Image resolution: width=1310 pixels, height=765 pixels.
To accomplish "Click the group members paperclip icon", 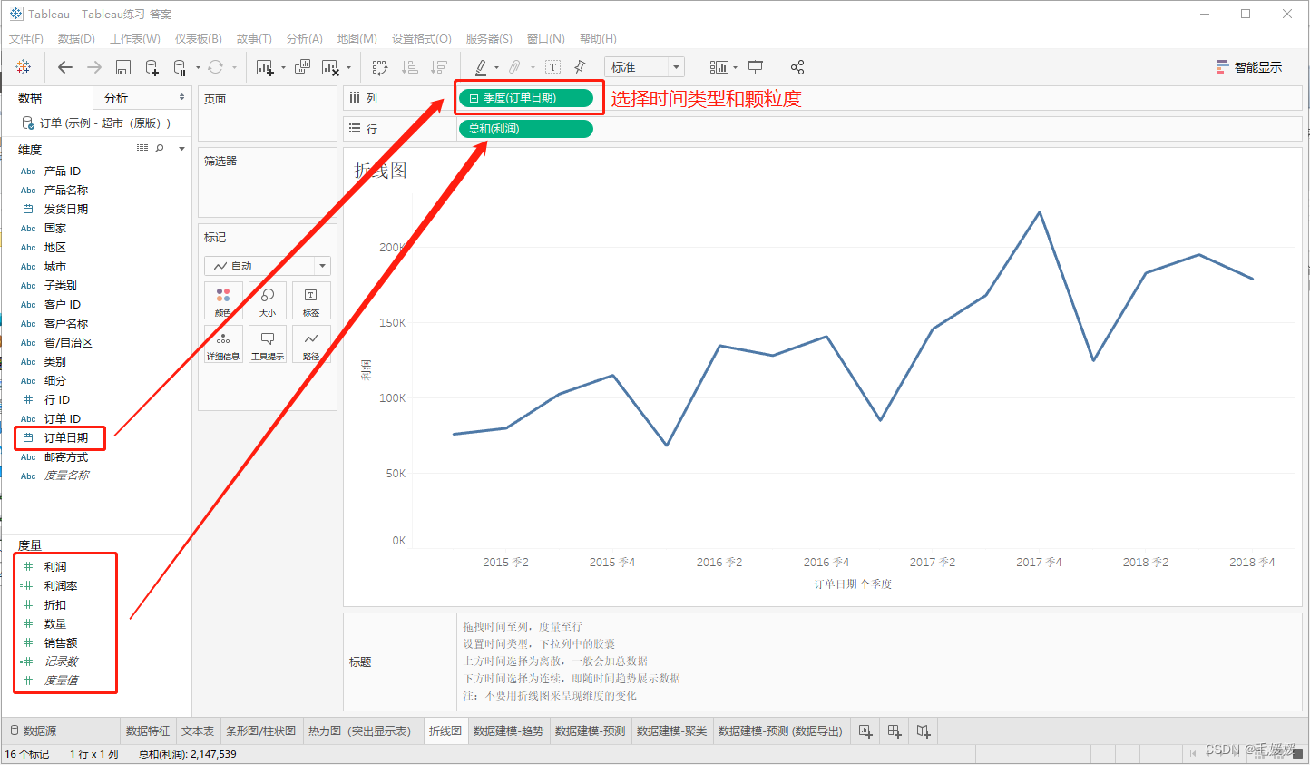I will pos(514,67).
